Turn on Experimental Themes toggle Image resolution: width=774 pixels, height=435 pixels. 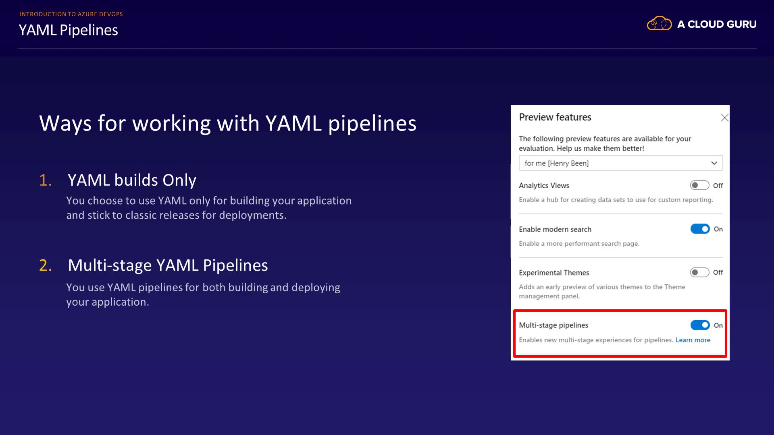(x=699, y=272)
